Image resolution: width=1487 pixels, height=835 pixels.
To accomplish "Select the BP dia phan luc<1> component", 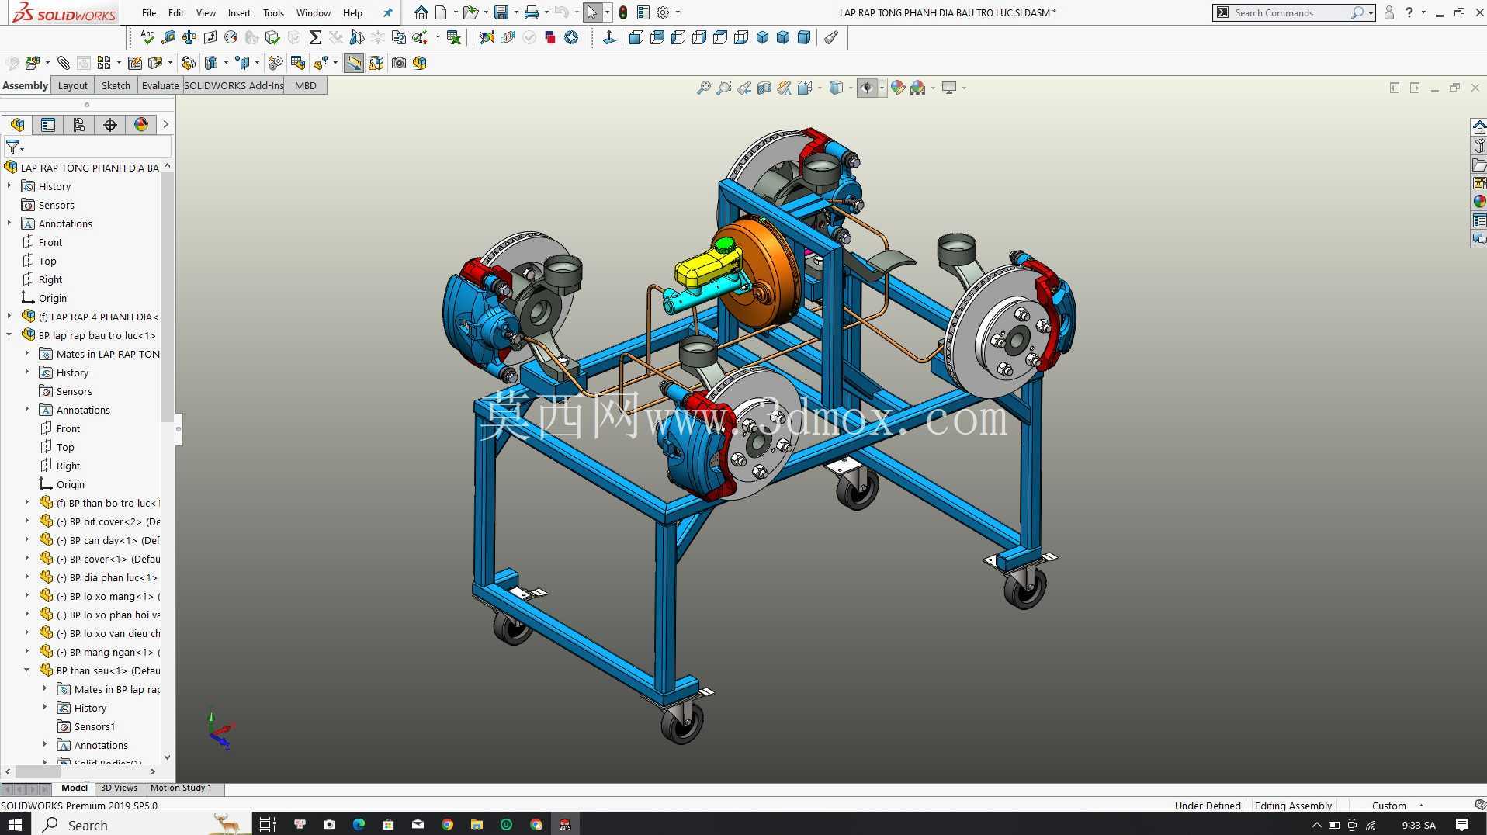I will 106,577.
